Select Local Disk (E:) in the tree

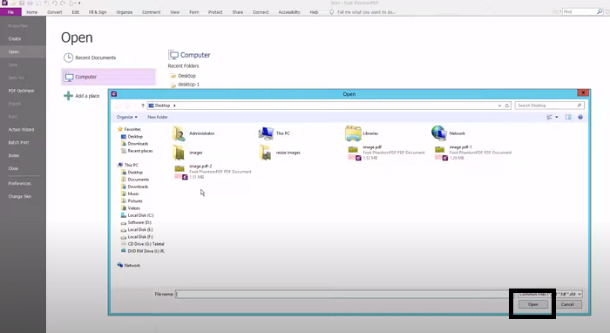pos(137,229)
